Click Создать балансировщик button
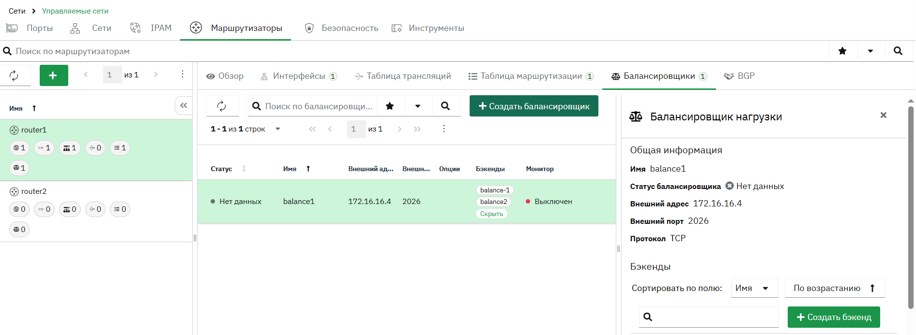Screen dimensions: 916x335 tap(534, 106)
